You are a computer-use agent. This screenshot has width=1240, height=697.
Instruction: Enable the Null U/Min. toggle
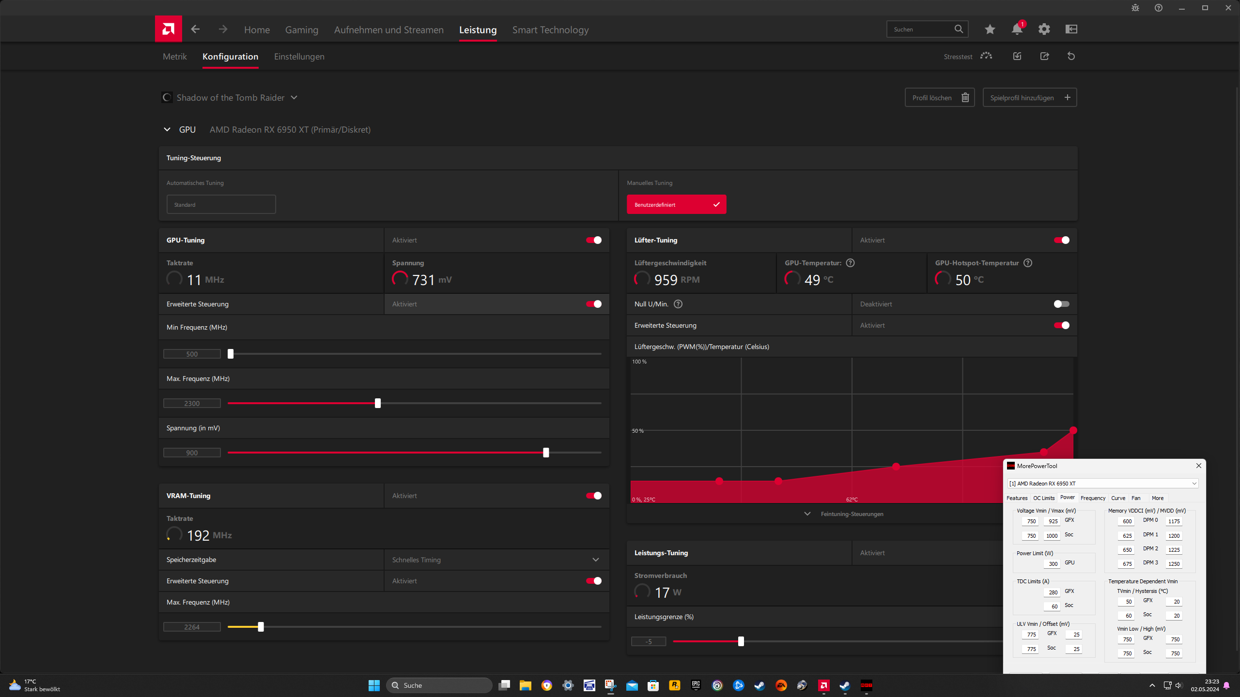[1061, 304]
